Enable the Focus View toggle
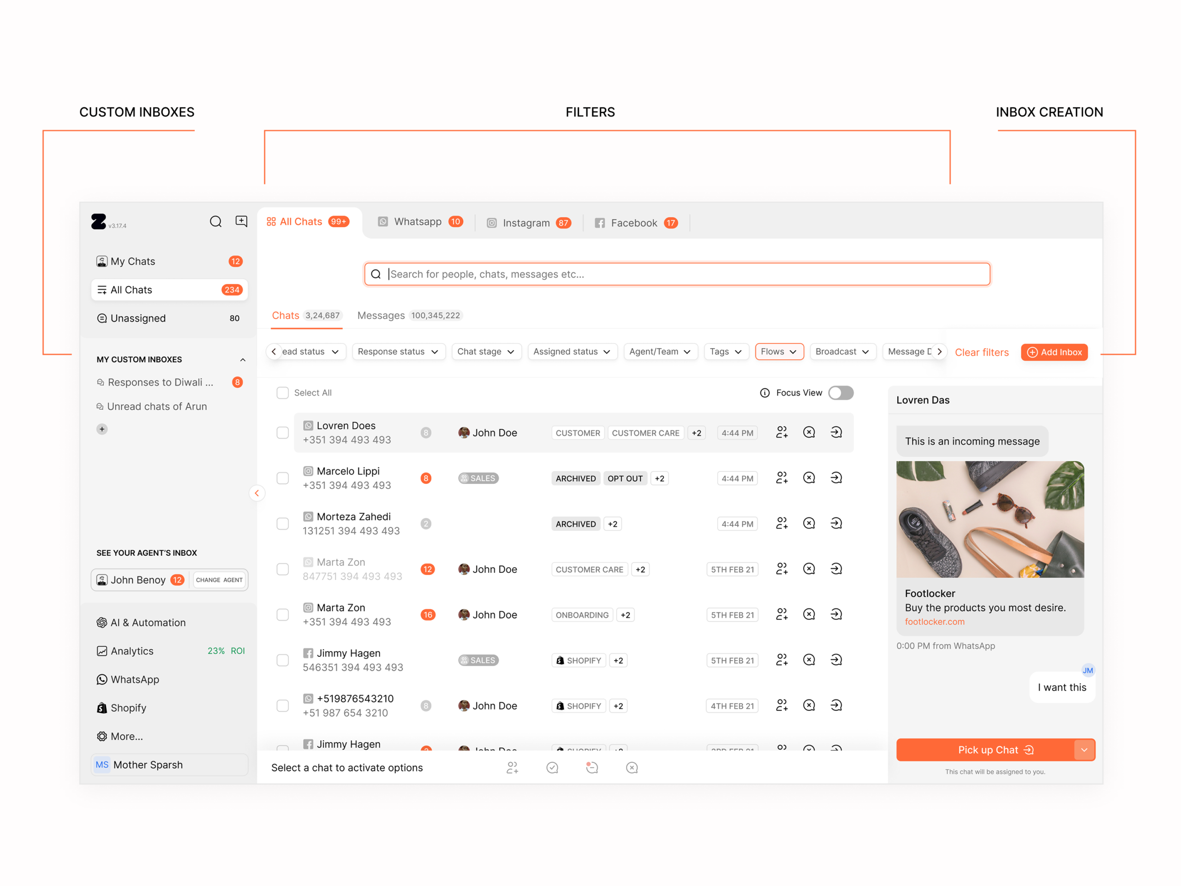The image size is (1181, 886). click(841, 393)
